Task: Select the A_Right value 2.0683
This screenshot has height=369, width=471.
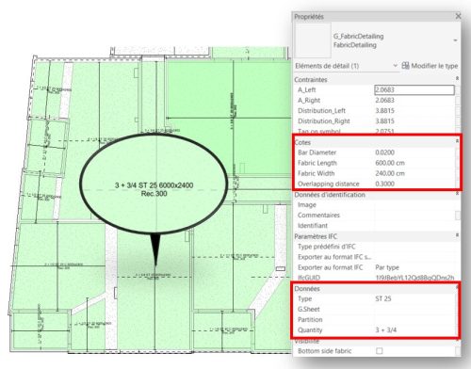Action: tap(384, 100)
